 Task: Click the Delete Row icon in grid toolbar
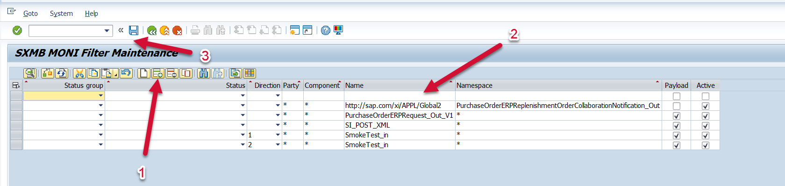pyautogui.click(x=172, y=73)
